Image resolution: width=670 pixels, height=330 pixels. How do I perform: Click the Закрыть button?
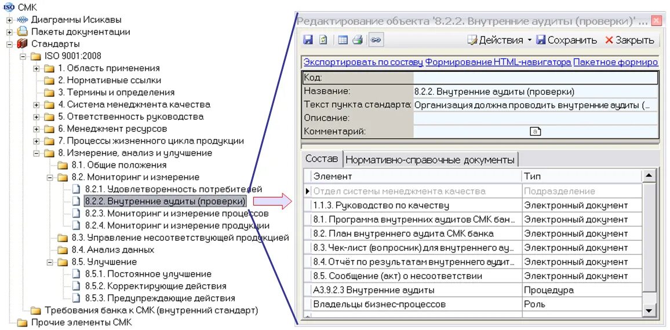click(x=630, y=40)
